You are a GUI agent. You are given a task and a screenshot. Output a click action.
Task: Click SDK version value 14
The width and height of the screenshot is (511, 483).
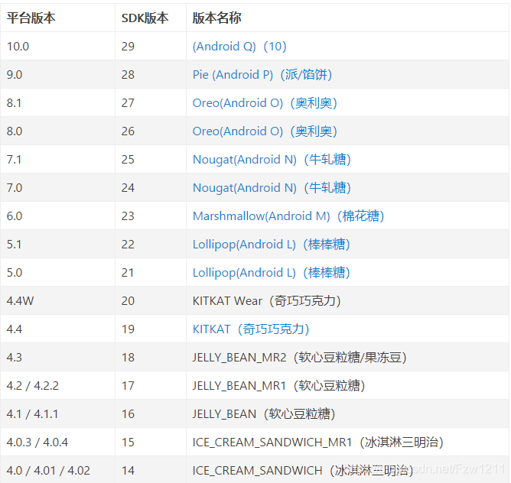[128, 471]
